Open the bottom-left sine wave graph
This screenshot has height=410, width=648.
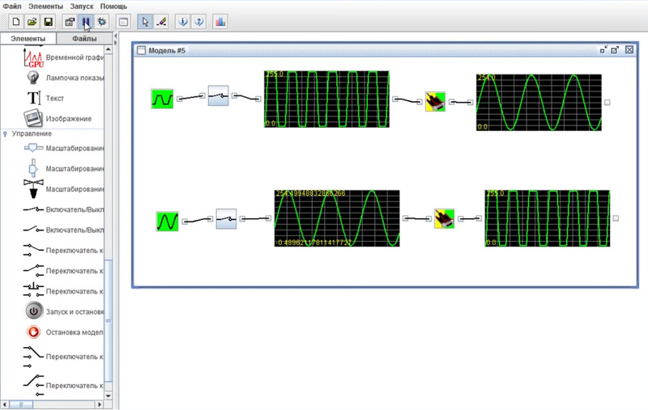click(337, 218)
